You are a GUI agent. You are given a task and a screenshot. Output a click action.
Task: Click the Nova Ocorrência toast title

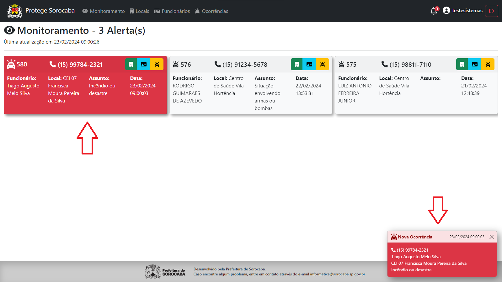click(x=415, y=237)
